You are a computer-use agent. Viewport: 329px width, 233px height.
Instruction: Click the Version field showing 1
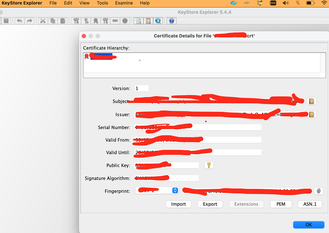(x=142, y=88)
